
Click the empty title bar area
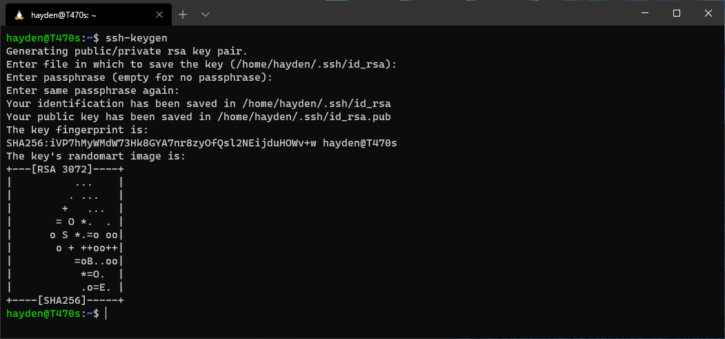414,13
